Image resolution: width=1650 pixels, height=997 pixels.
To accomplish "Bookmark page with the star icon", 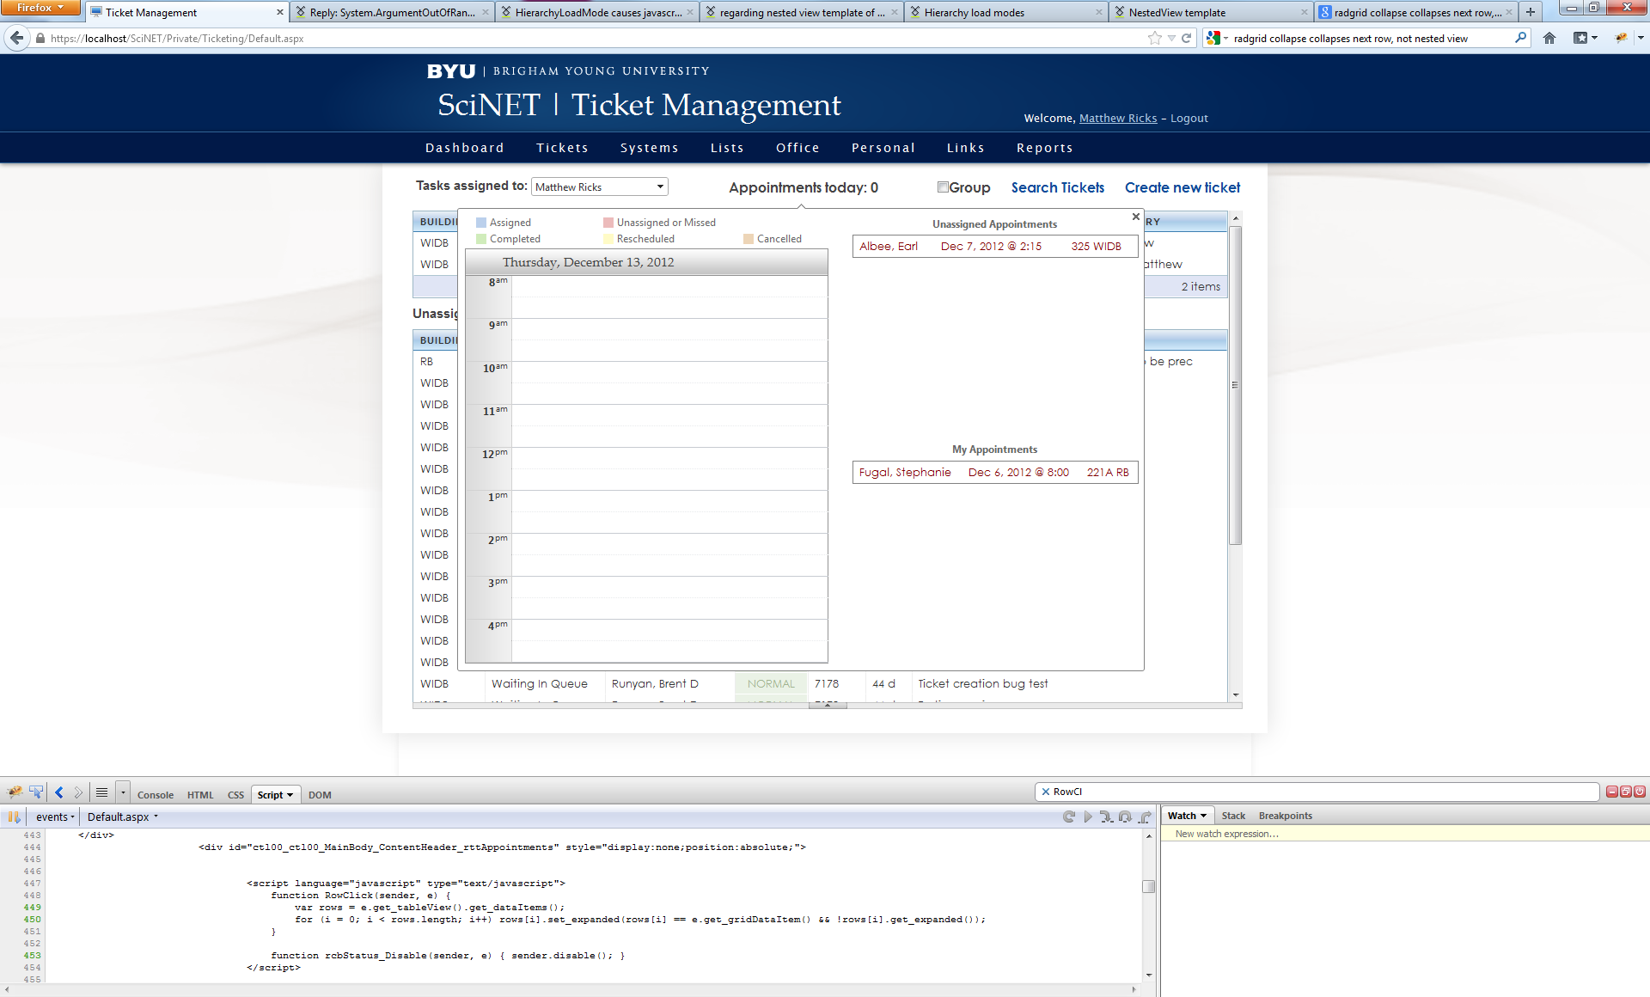I will (1154, 38).
